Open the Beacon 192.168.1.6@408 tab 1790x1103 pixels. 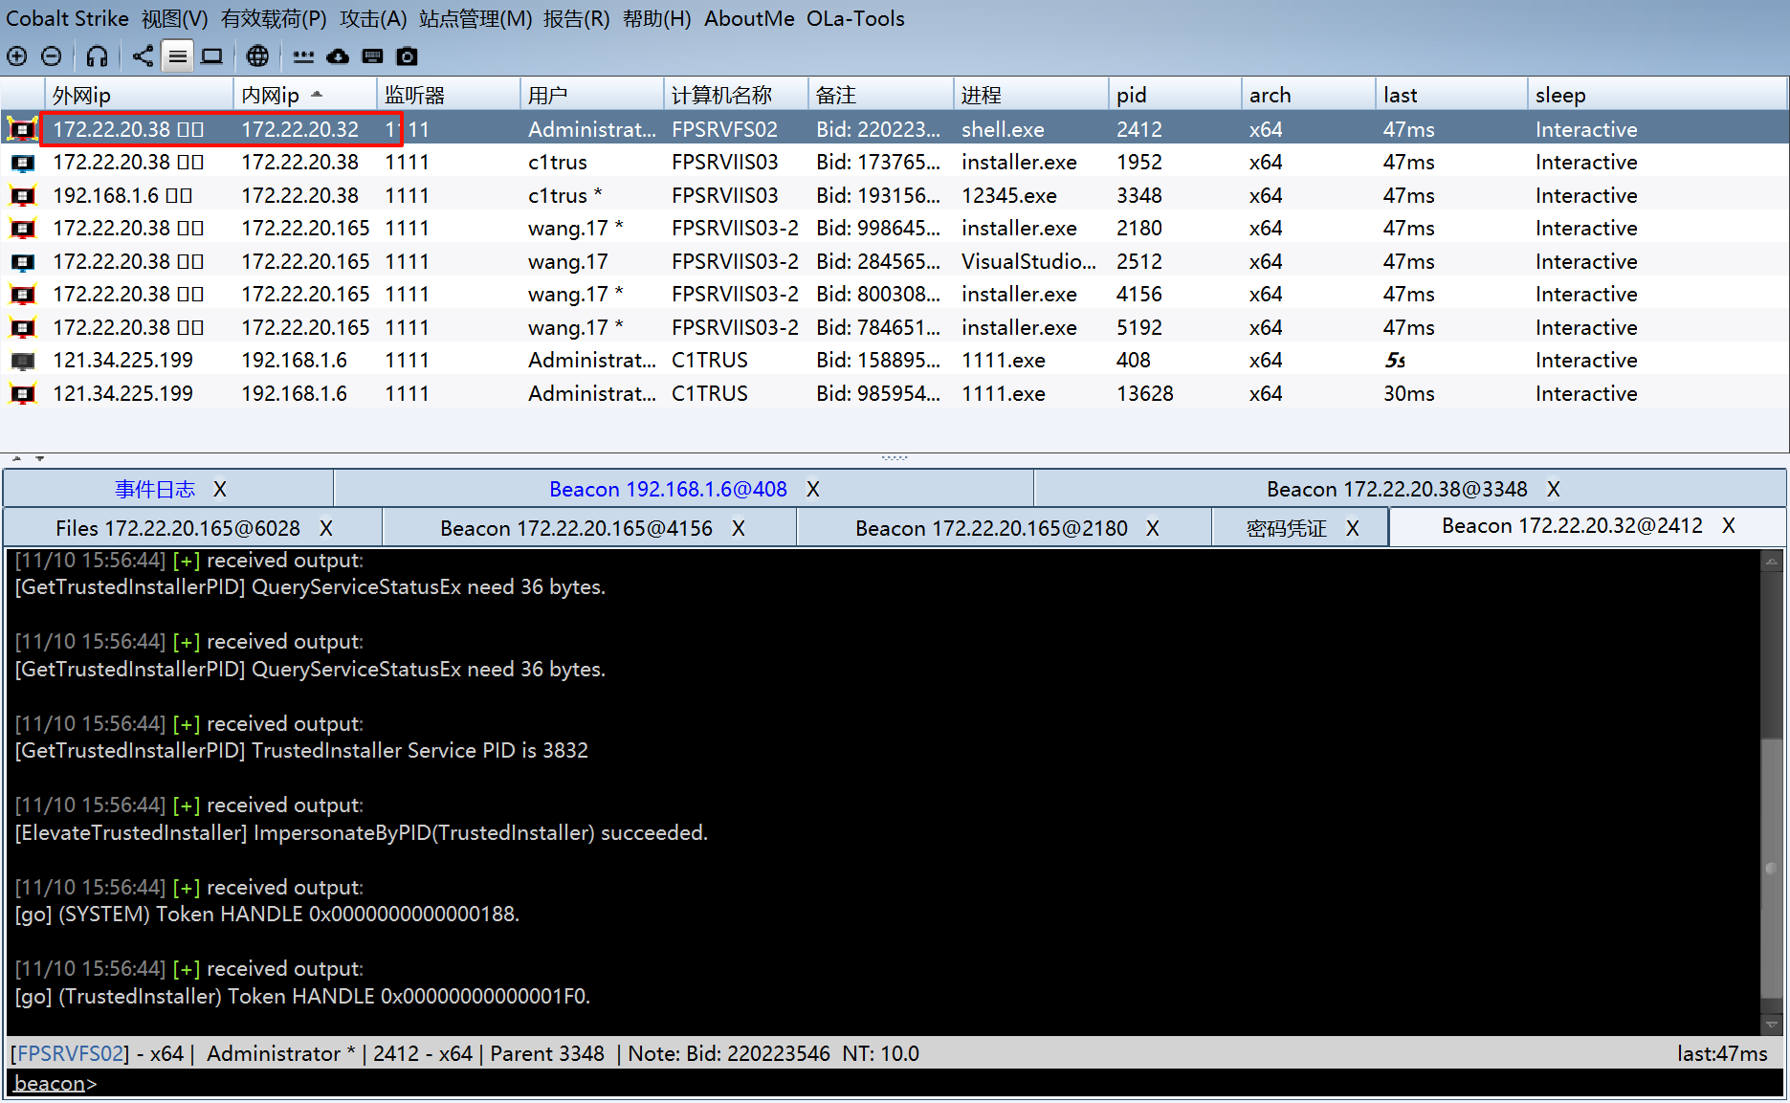coord(668,489)
